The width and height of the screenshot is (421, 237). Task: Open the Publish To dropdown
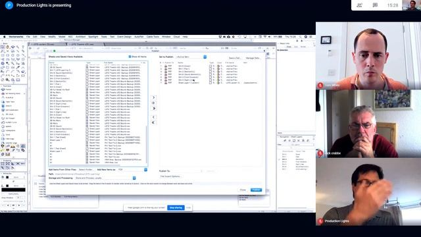(x=187, y=171)
